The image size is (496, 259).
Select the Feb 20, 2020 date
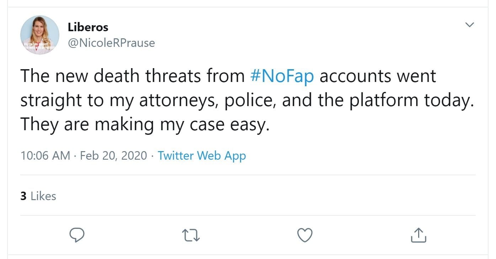[x=113, y=155]
